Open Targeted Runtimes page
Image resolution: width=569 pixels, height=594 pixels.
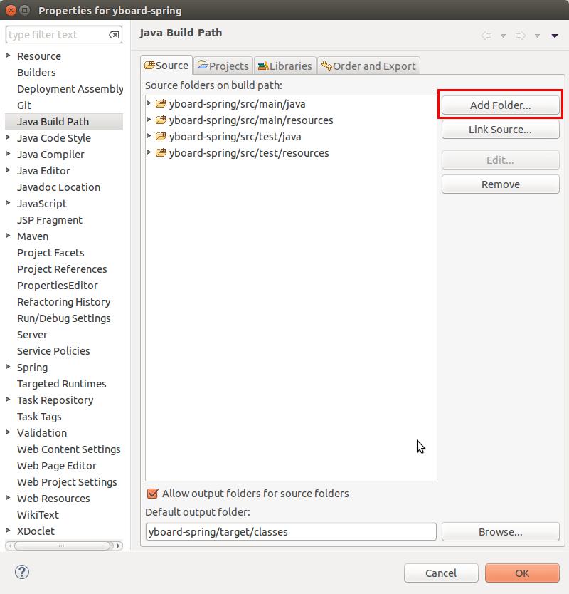[62, 384]
